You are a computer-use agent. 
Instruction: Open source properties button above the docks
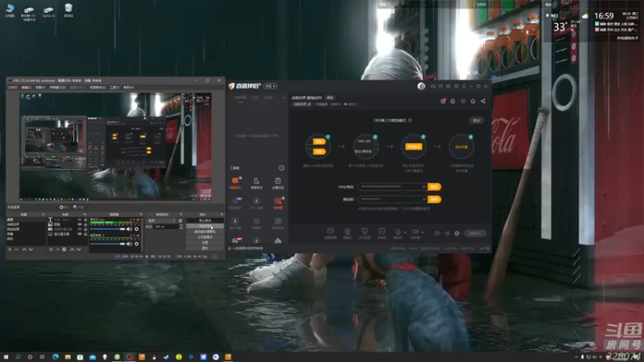pos(64,208)
